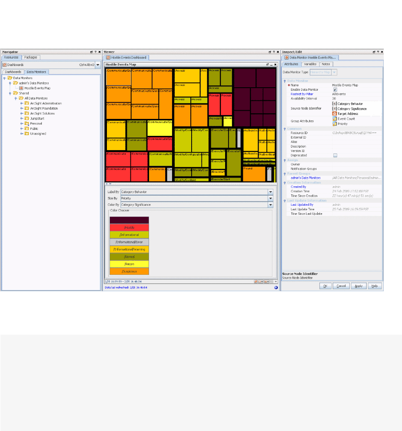Toggle the Enable Data Monitor checkbox
Screen dimensions: 402x431
tap(335, 89)
